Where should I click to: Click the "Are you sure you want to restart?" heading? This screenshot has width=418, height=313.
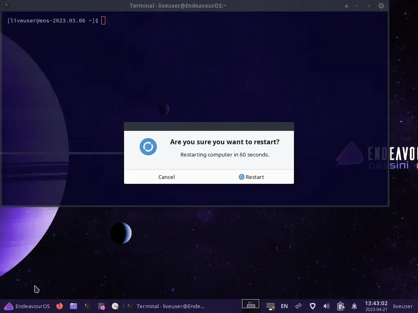225,142
